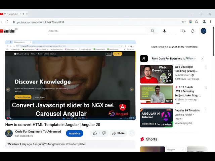This screenshot has height=161, width=215.
Task: Open the browser extensions puzzle icon
Action: click(x=197, y=21)
